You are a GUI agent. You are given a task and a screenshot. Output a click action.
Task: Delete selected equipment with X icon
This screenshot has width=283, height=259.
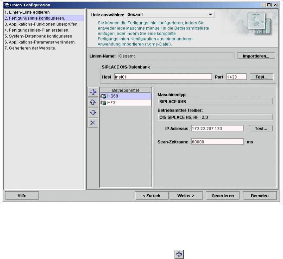point(93,123)
